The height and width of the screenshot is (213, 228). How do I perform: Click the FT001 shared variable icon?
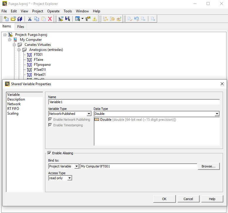click(29, 55)
